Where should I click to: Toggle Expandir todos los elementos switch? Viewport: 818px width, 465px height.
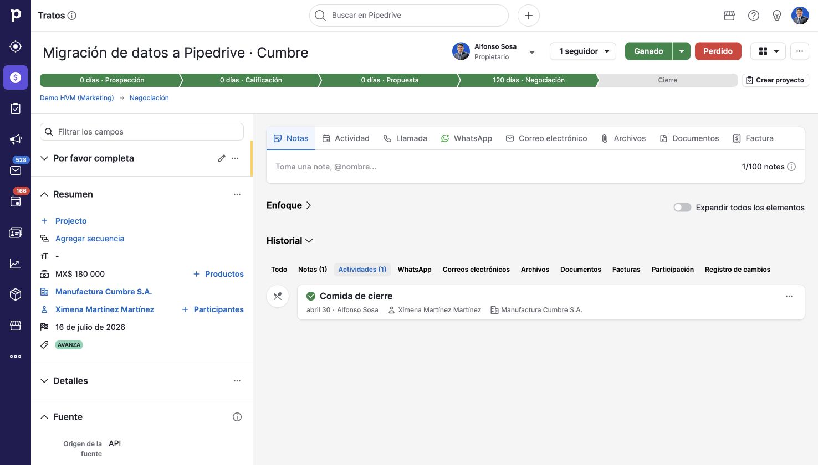point(682,208)
